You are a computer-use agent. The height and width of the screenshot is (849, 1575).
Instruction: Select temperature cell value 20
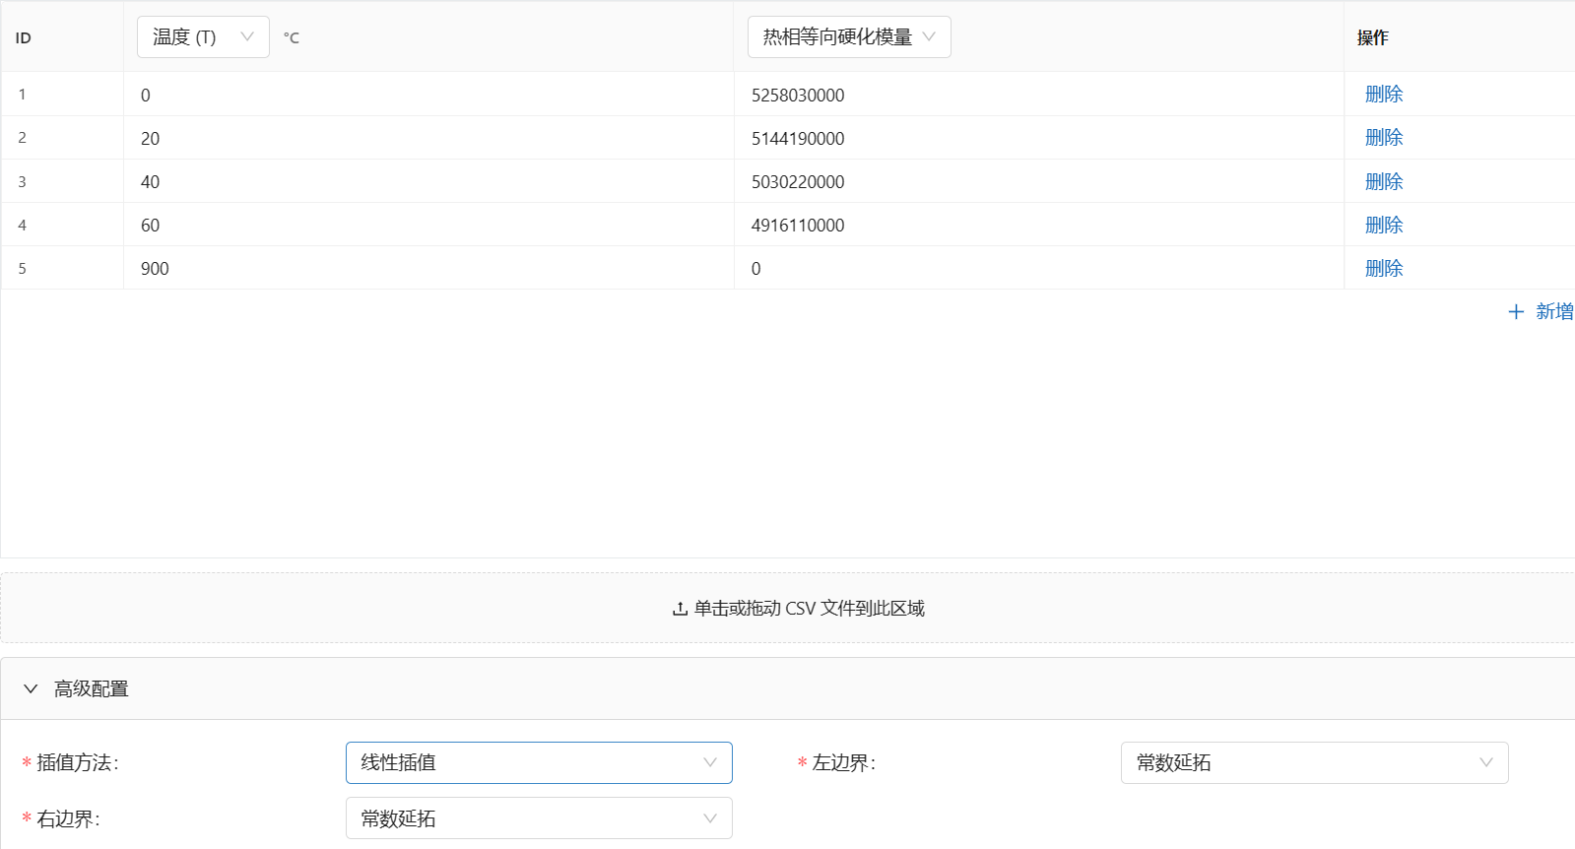tap(428, 138)
